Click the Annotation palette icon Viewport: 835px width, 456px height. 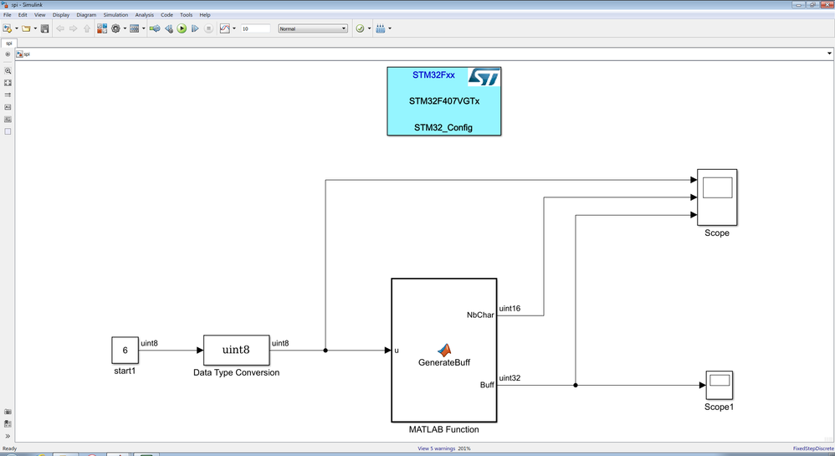[8, 107]
